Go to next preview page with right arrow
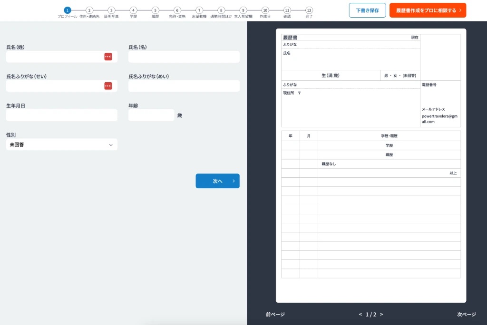 click(x=381, y=314)
